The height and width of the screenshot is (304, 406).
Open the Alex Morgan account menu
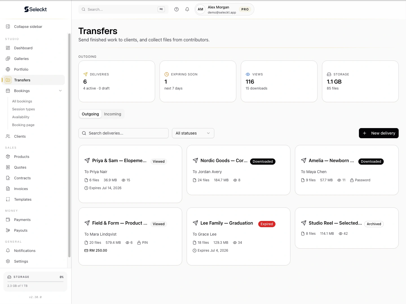coord(224,9)
